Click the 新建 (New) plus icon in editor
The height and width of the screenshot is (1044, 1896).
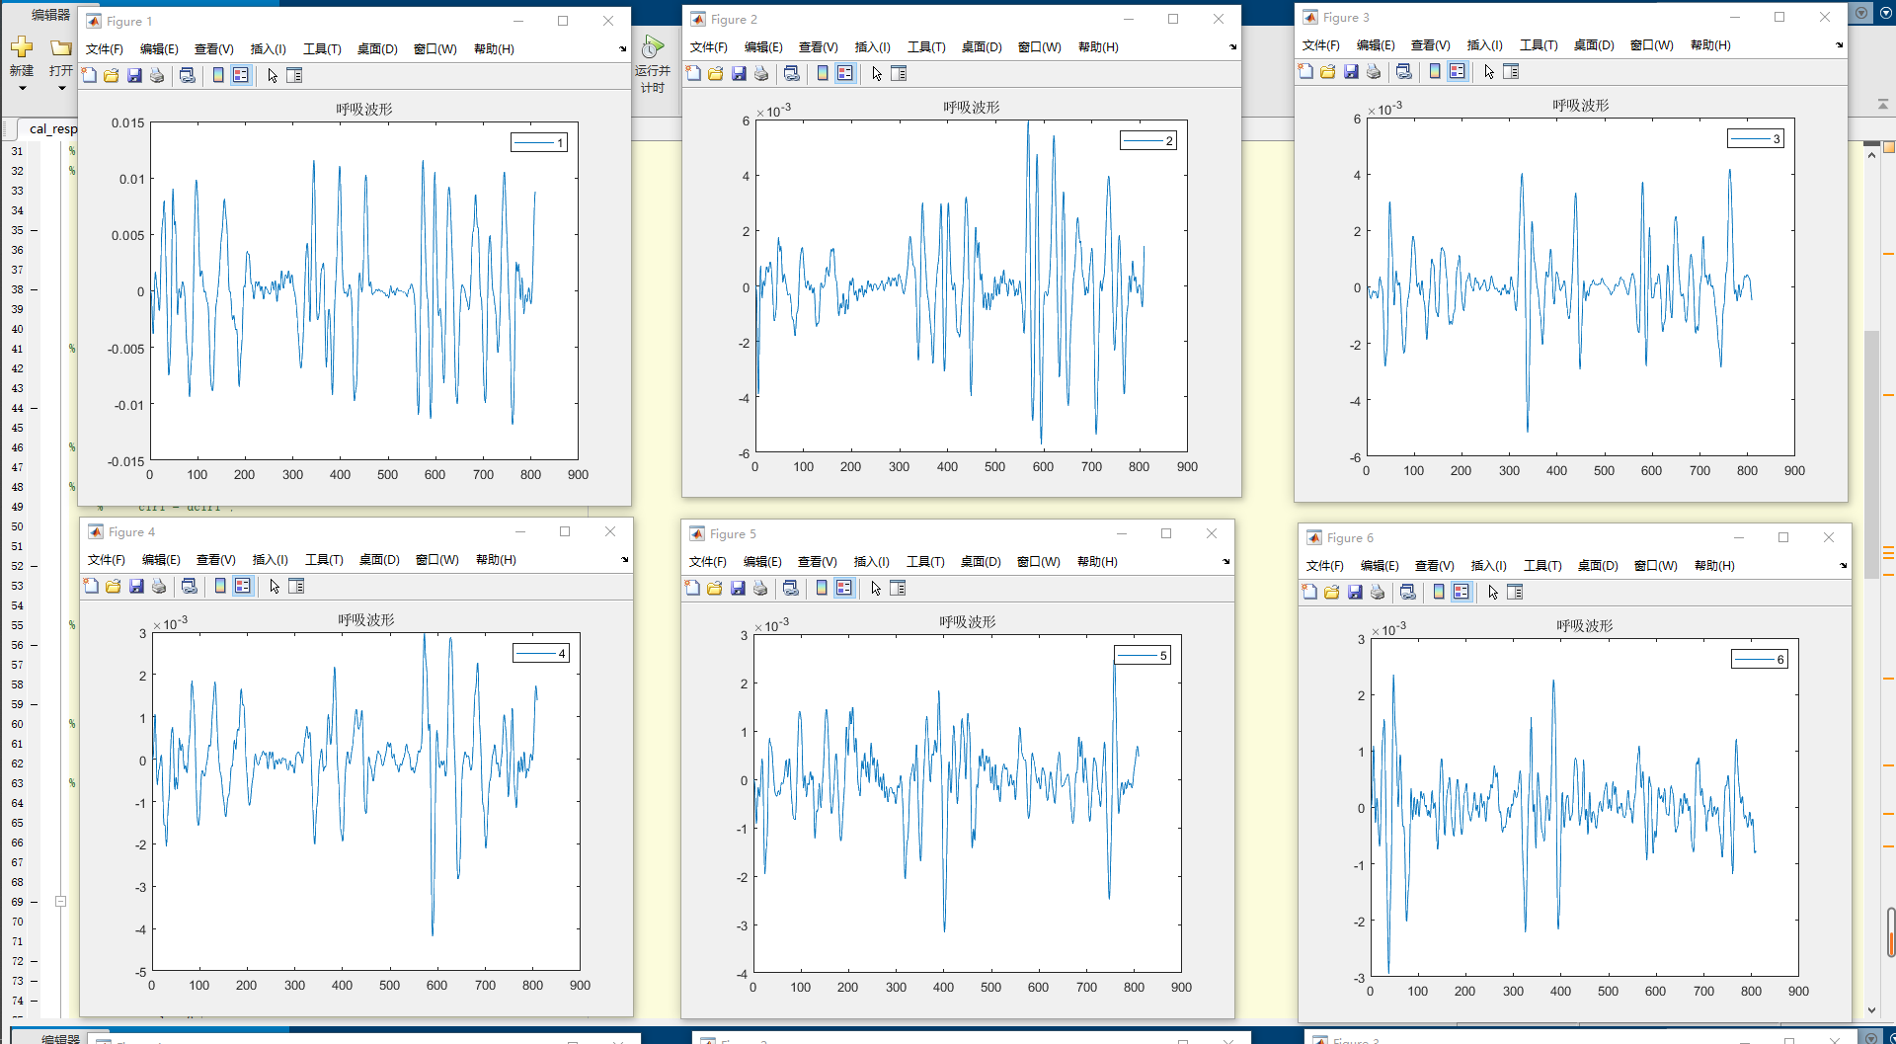tap(22, 46)
